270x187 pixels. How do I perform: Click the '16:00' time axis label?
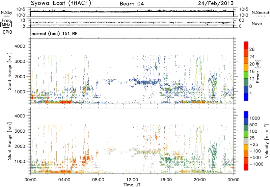tap(166, 180)
